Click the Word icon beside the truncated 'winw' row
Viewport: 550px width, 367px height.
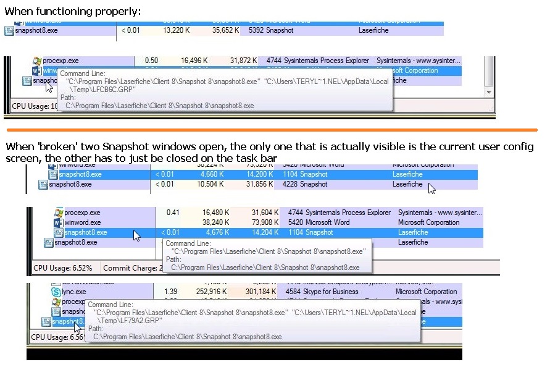(x=37, y=71)
